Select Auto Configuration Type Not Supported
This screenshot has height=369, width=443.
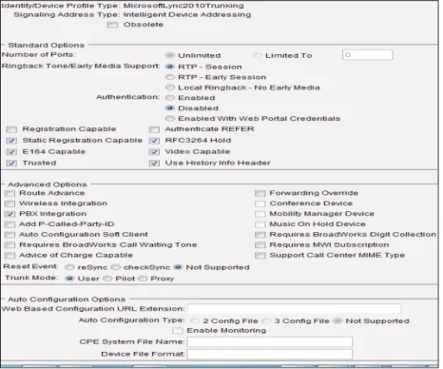click(337, 321)
